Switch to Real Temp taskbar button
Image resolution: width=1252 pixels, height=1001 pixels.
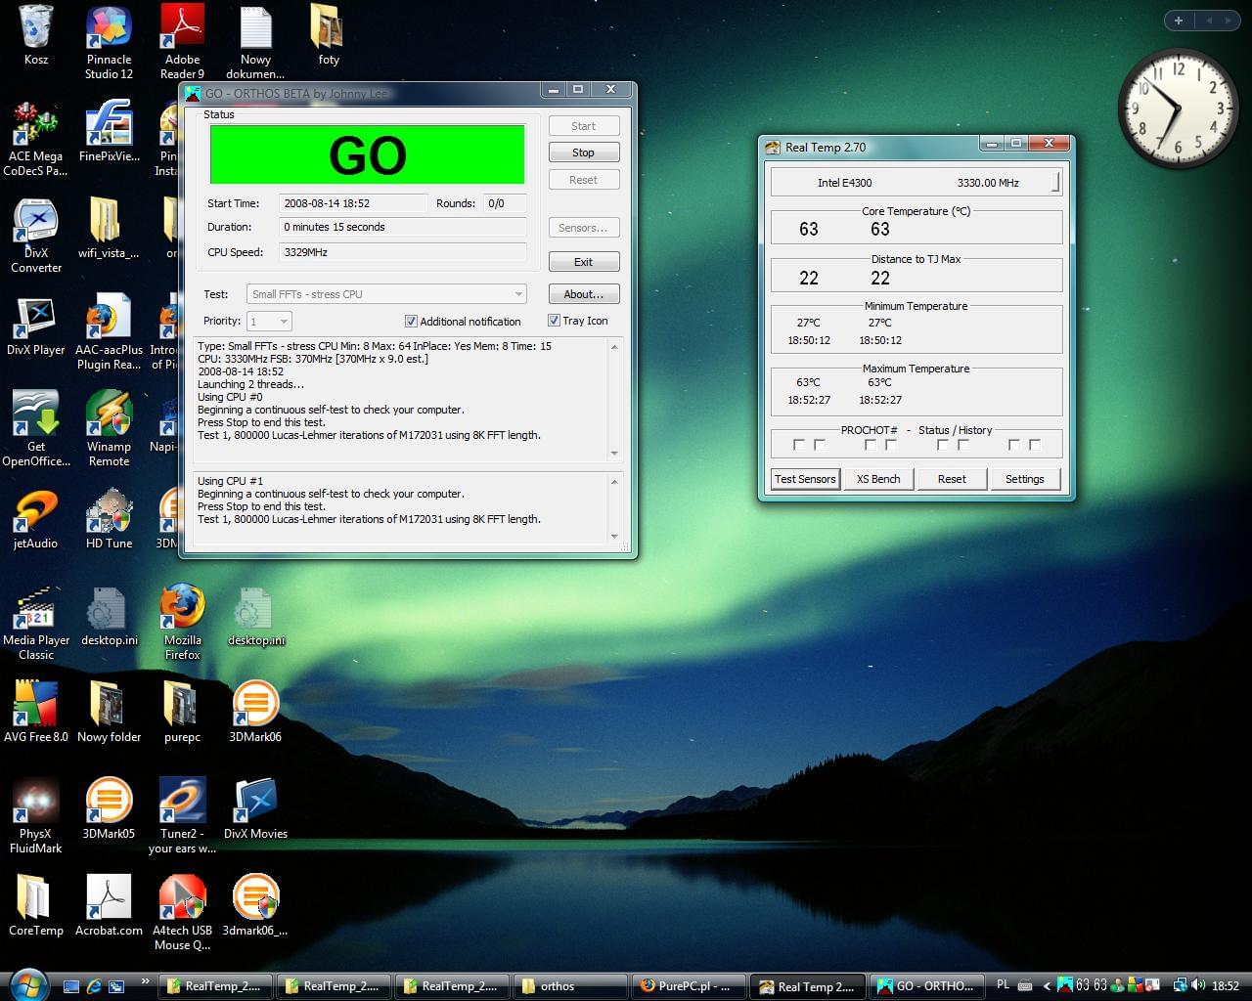click(x=808, y=986)
